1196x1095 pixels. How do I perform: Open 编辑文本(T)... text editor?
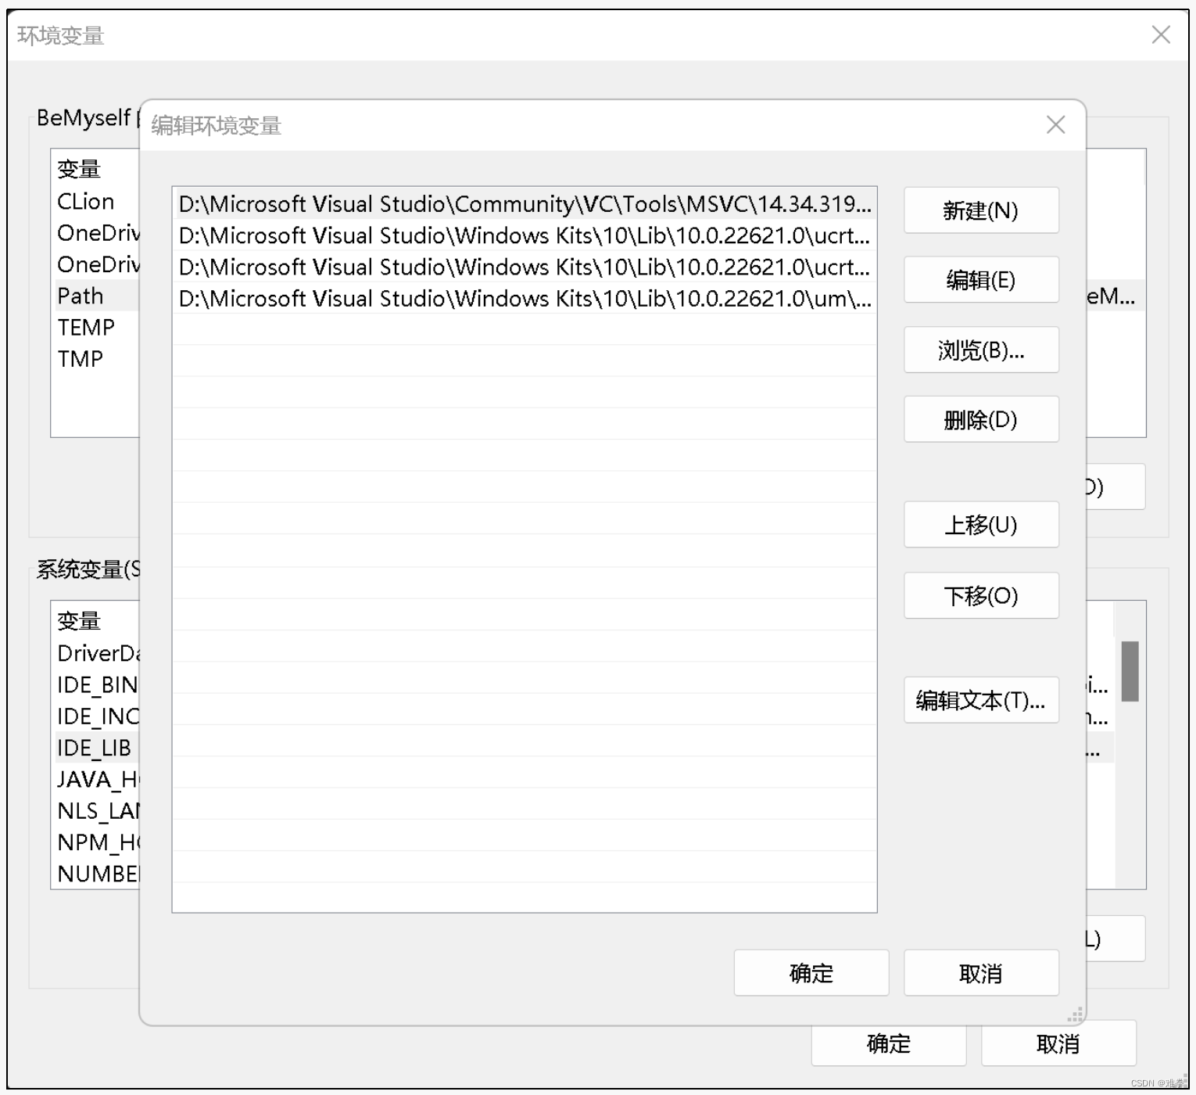point(981,700)
